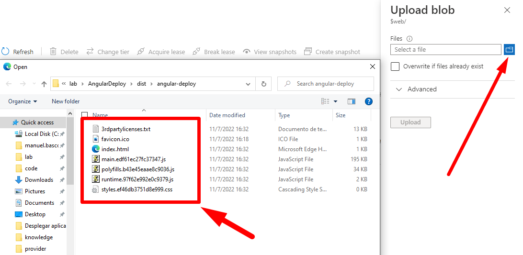Expand the address path history dropdown
523x255 pixels.
(248, 84)
